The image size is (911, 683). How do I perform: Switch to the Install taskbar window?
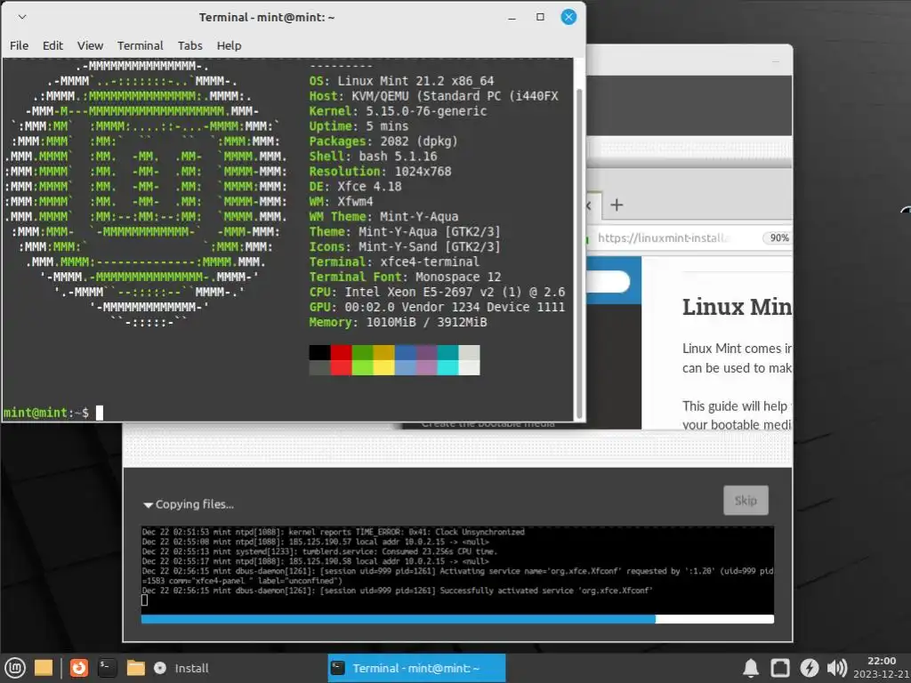point(181,668)
